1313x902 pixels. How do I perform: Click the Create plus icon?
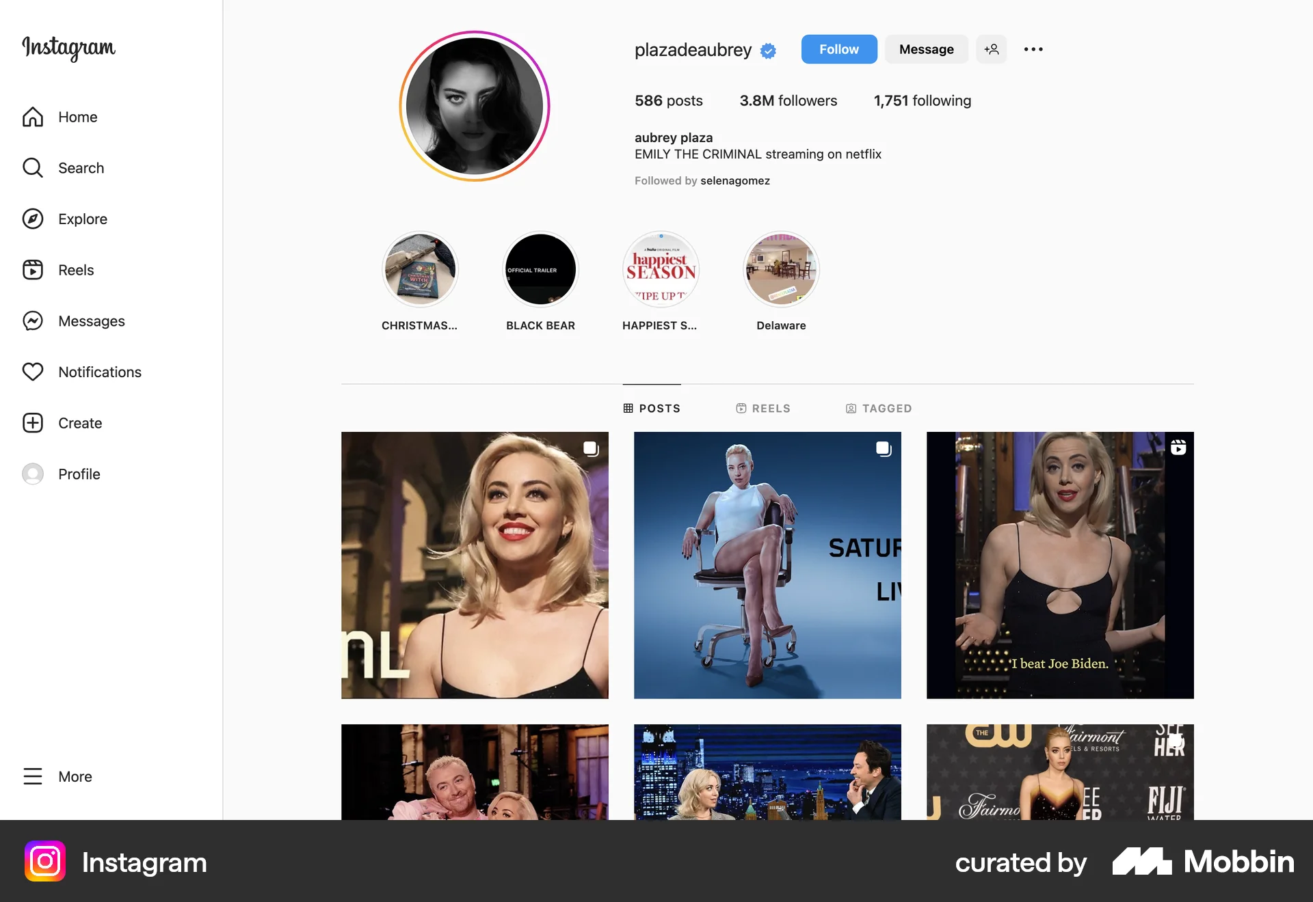tap(33, 422)
